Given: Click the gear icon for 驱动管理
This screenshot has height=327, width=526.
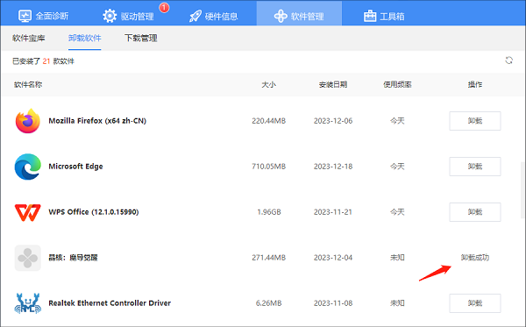Looking at the screenshot, I should point(110,16).
